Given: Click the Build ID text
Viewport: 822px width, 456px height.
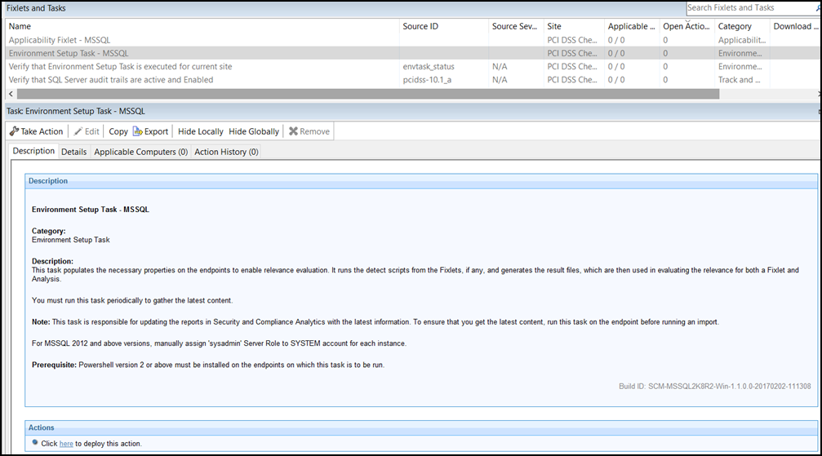Looking at the screenshot, I should click(x=714, y=387).
